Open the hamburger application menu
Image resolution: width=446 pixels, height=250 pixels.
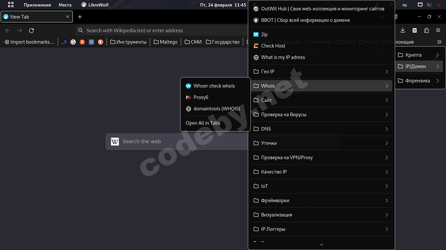[x=438, y=30]
